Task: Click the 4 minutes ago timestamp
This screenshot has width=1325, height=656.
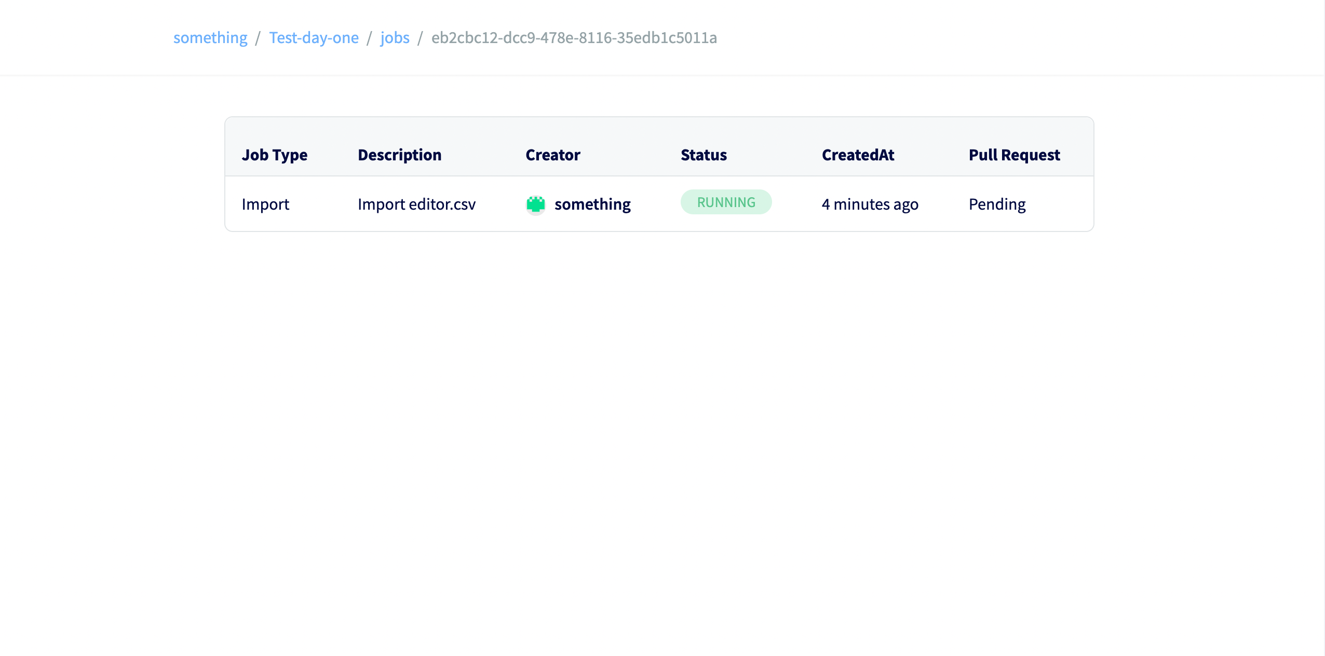Action: [x=869, y=204]
